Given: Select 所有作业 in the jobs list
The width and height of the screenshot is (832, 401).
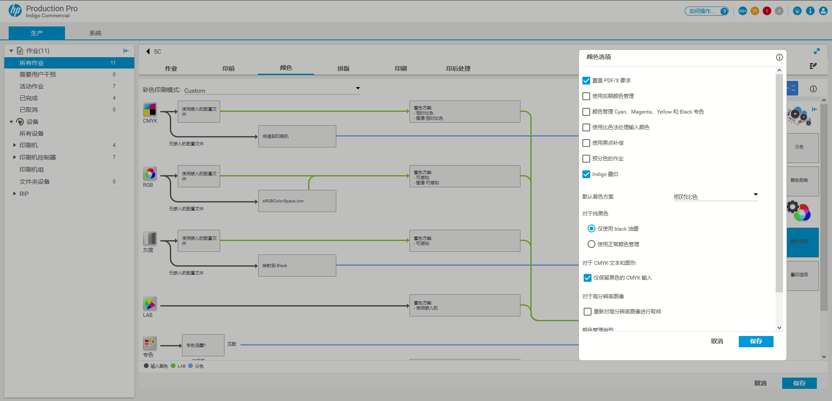Looking at the screenshot, I should [x=69, y=63].
